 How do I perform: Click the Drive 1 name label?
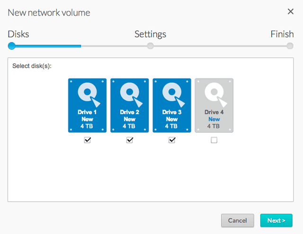87,112
